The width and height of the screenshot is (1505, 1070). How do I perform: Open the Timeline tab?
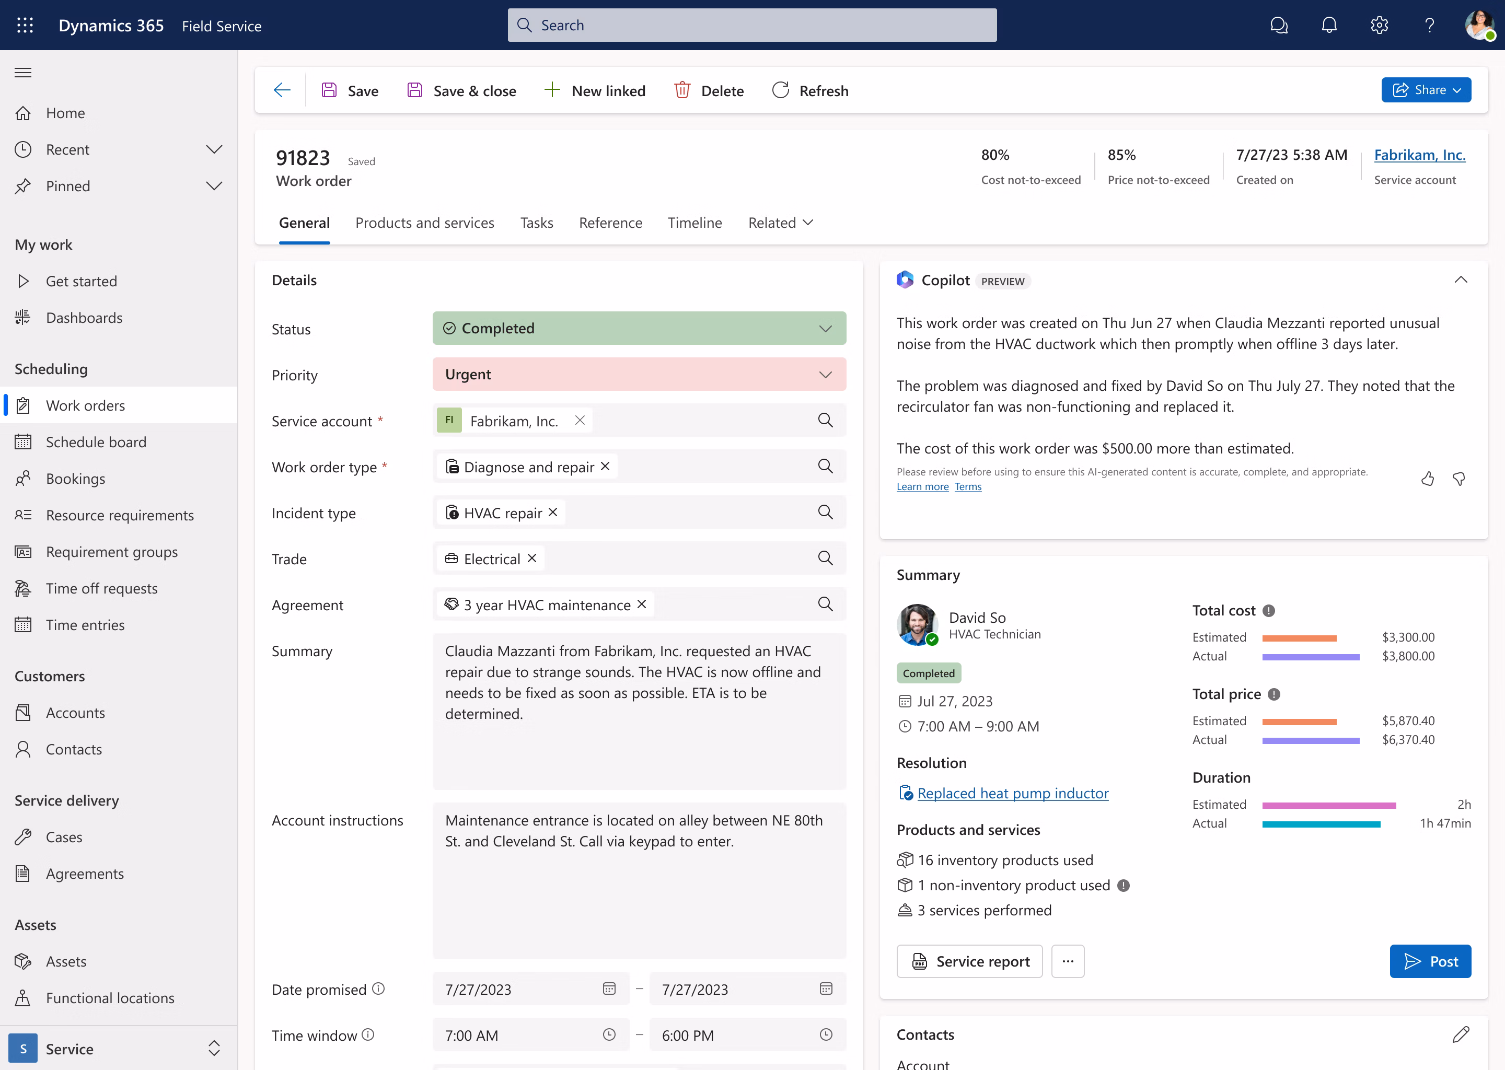point(694,223)
